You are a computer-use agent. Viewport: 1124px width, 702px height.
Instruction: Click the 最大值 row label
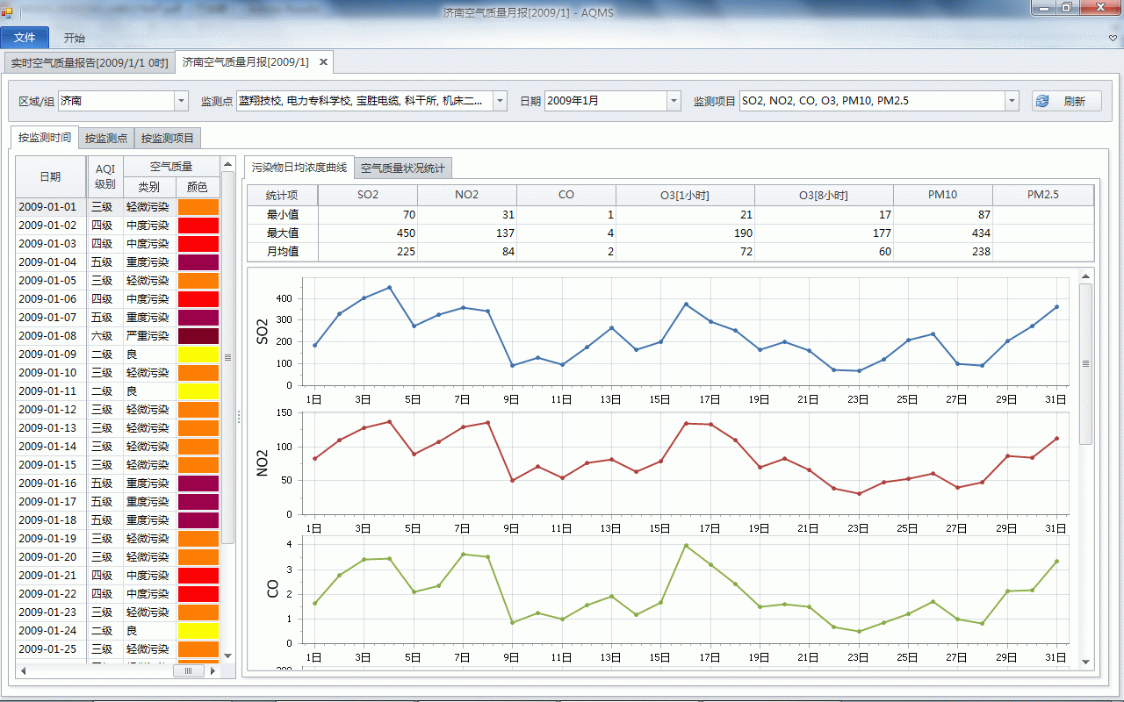[x=283, y=233]
